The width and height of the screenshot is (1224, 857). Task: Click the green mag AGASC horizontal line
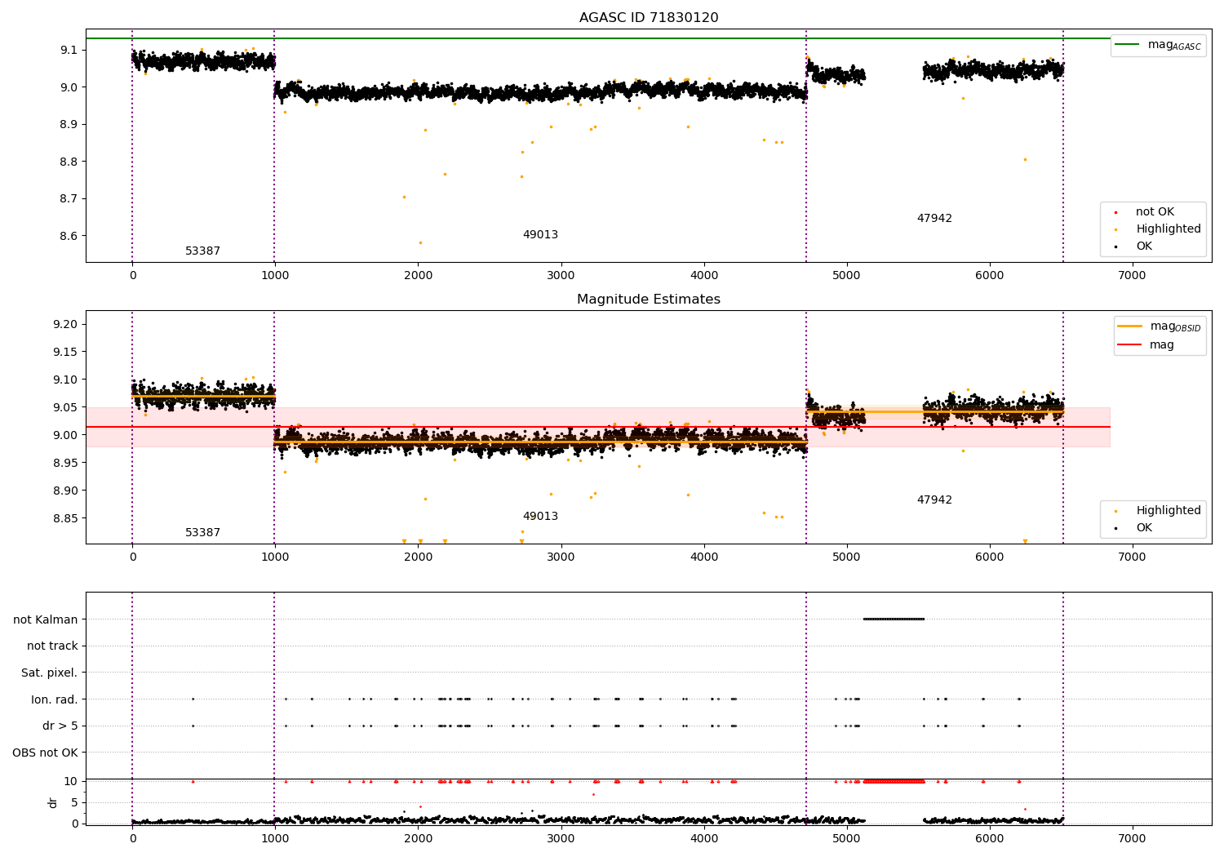598,38
